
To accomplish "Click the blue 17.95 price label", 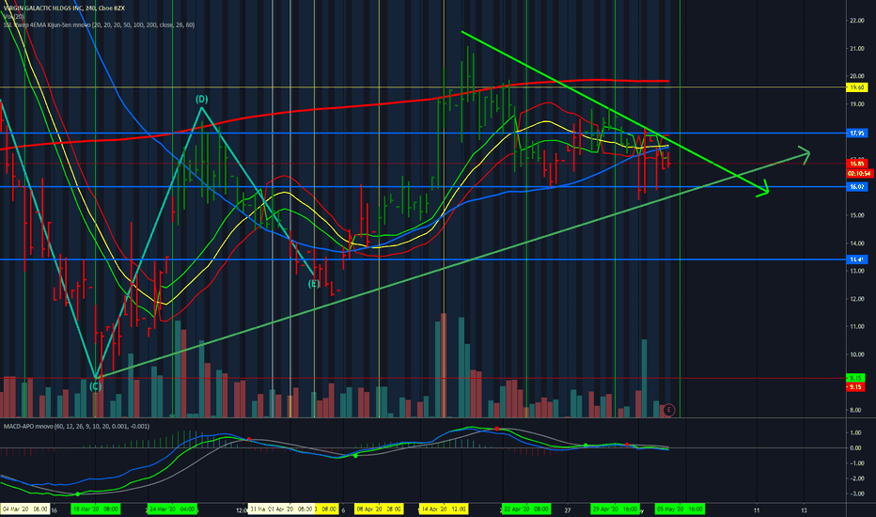I will [x=857, y=133].
